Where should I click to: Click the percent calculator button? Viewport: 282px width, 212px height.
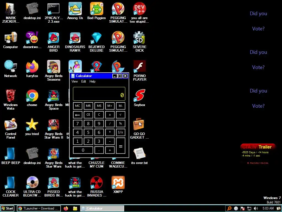coord(121,123)
